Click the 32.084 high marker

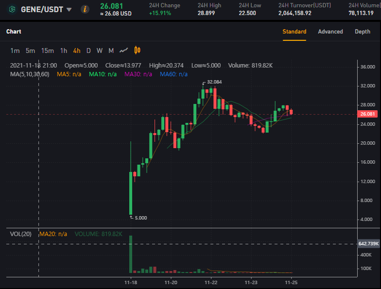pos(214,82)
